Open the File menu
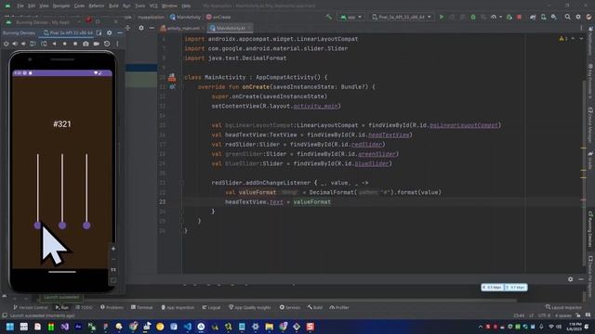595x334 pixels. (x=20, y=6)
